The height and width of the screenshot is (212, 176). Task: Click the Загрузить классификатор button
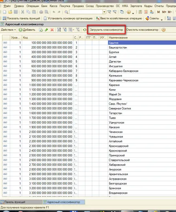[106, 30]
